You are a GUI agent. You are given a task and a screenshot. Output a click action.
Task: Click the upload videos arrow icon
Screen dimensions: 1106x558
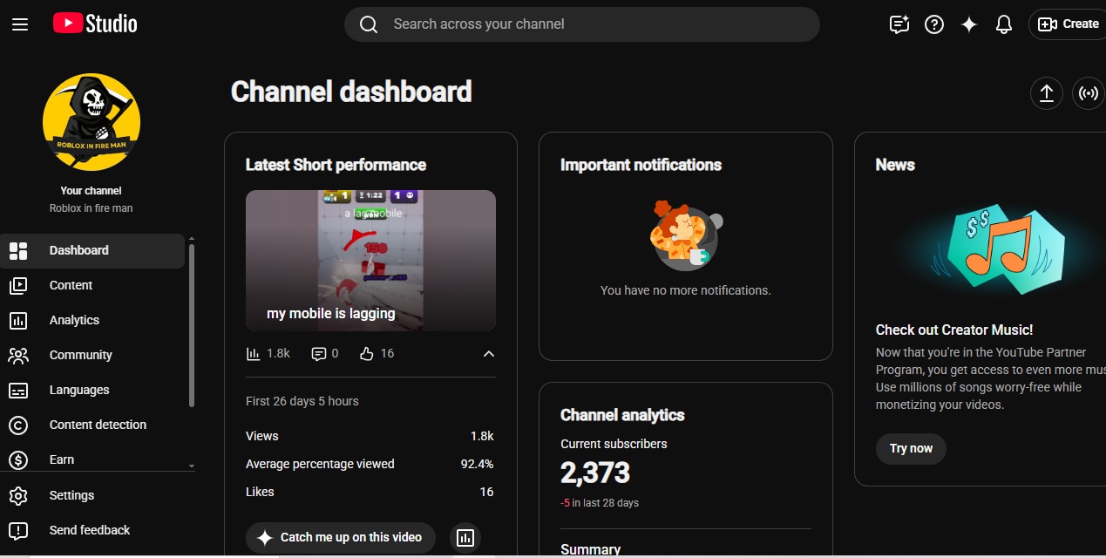tap(1047, 93)
